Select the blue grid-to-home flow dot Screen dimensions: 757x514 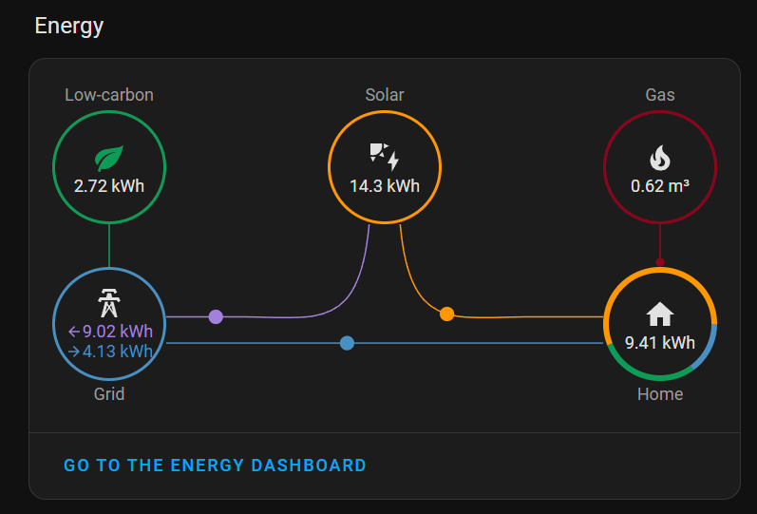click(x=347, y=343)
